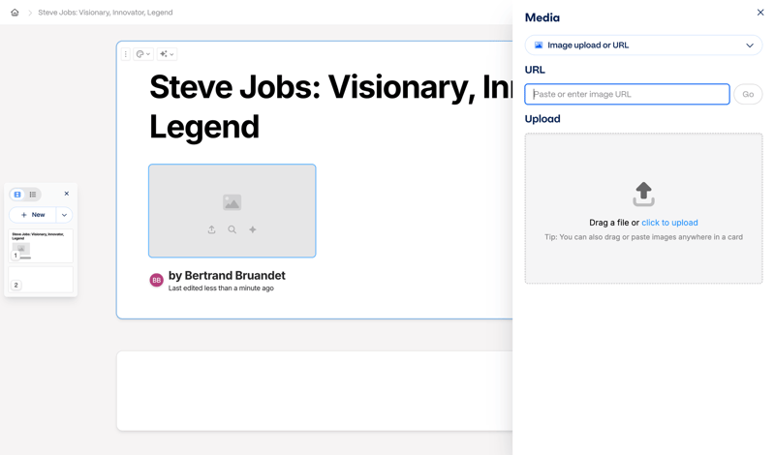Screen dimensions: 775x455
Task: Expand the New card options arrow
Action: pyautogui.click(x=64, y=215)
